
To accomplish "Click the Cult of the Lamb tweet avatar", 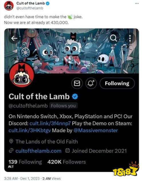I will pyautogui.click(x=9, y=5).
